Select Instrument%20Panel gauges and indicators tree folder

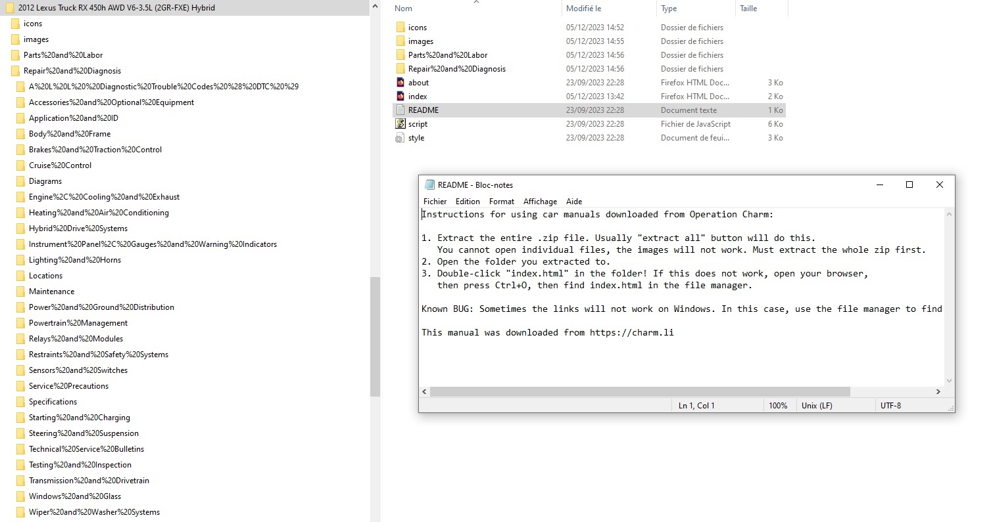click(153, 244)
